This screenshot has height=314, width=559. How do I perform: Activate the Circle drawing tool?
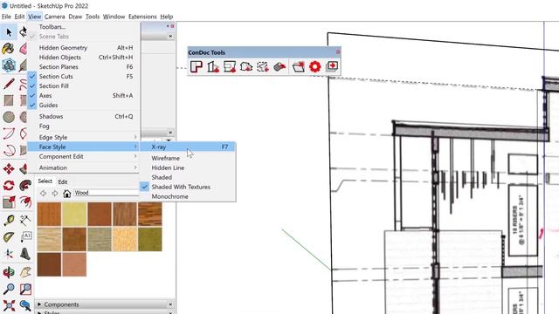[x=9, y=117]
